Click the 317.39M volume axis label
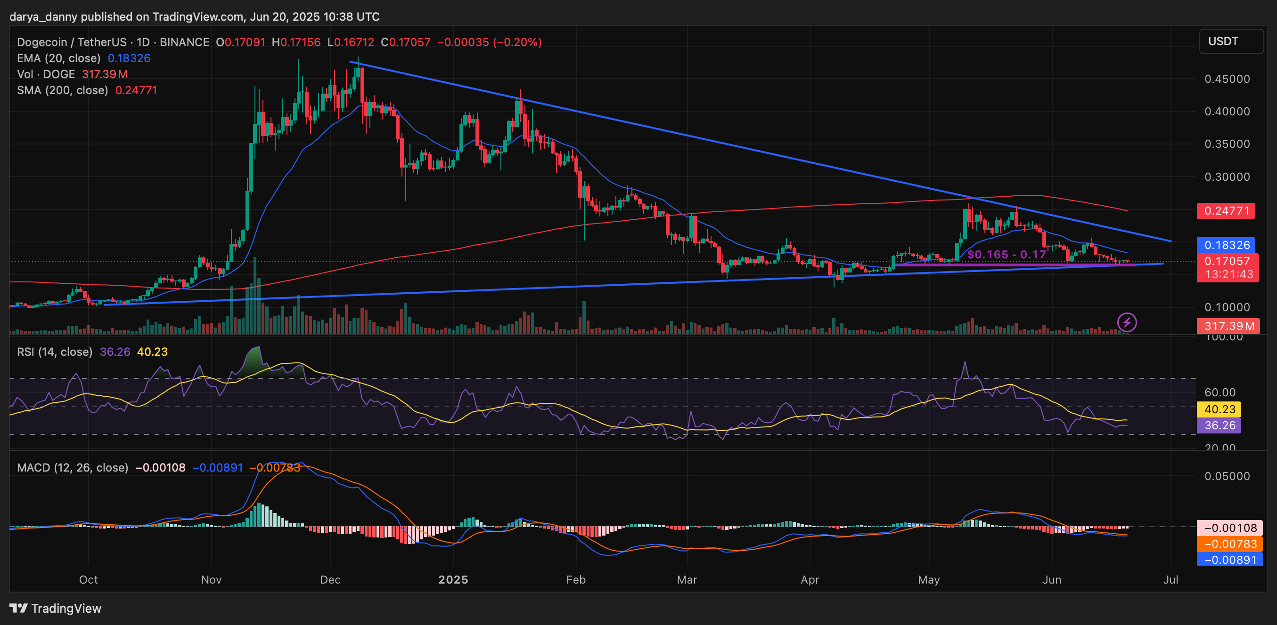The width and height of the screenshot is (1277, 625). click(x=1228, y=326)
